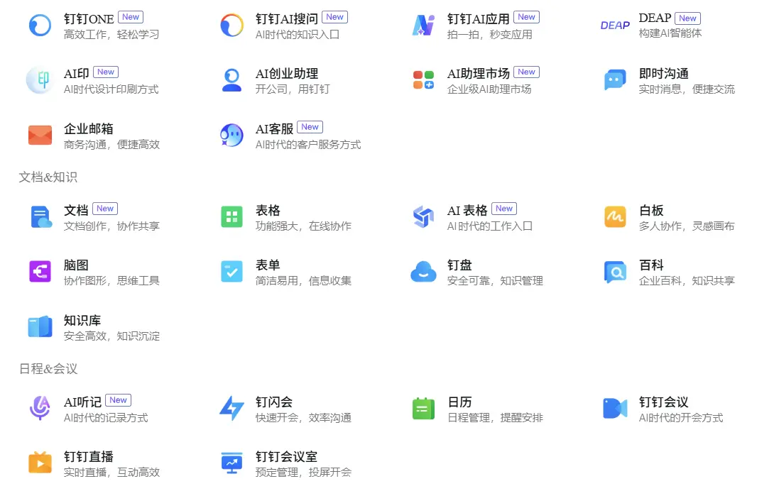Click the 日历 green calendar icon
The image size is (774, 491).
(423, 408)
